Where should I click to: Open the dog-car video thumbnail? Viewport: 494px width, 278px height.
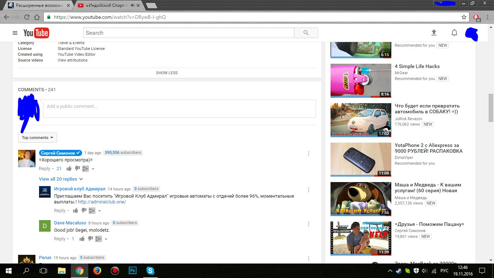coord(361,120)
